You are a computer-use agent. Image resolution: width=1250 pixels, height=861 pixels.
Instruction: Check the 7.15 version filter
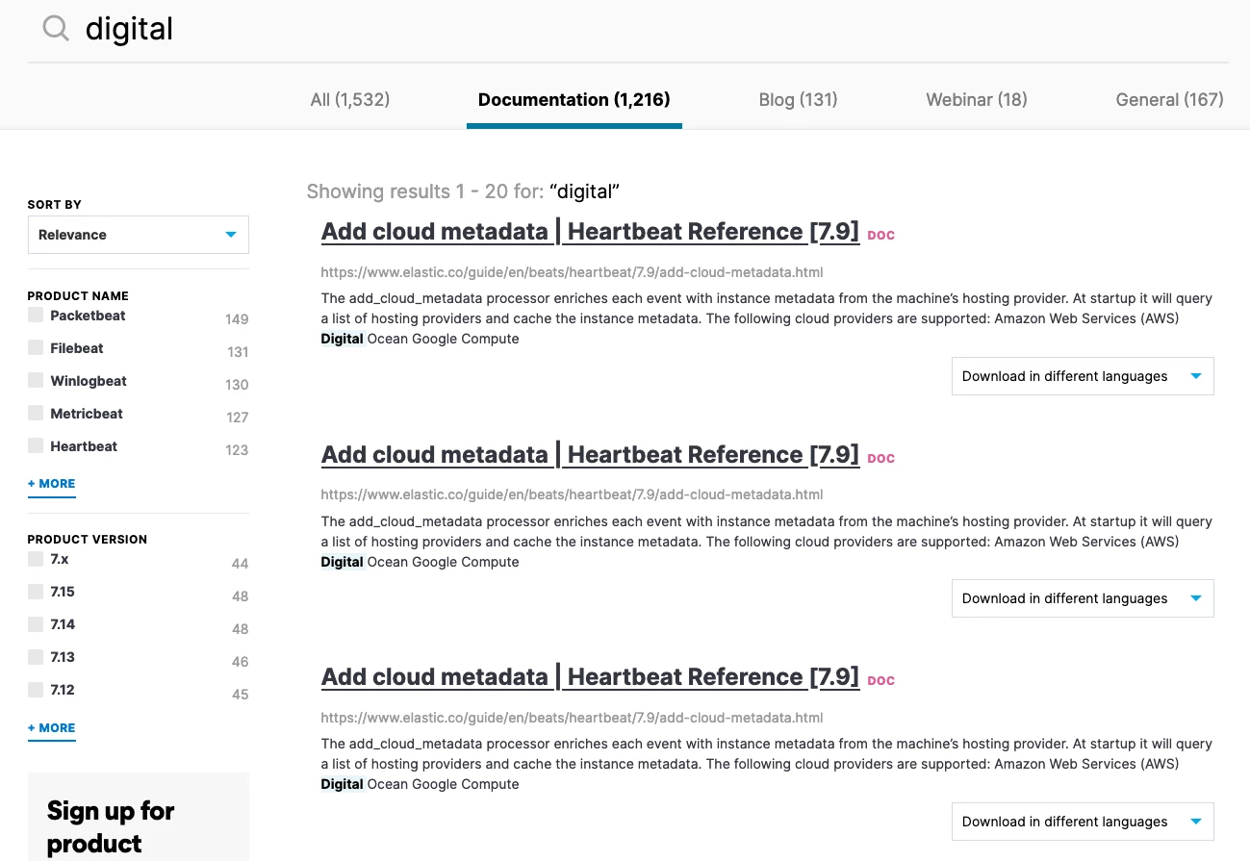36,592
